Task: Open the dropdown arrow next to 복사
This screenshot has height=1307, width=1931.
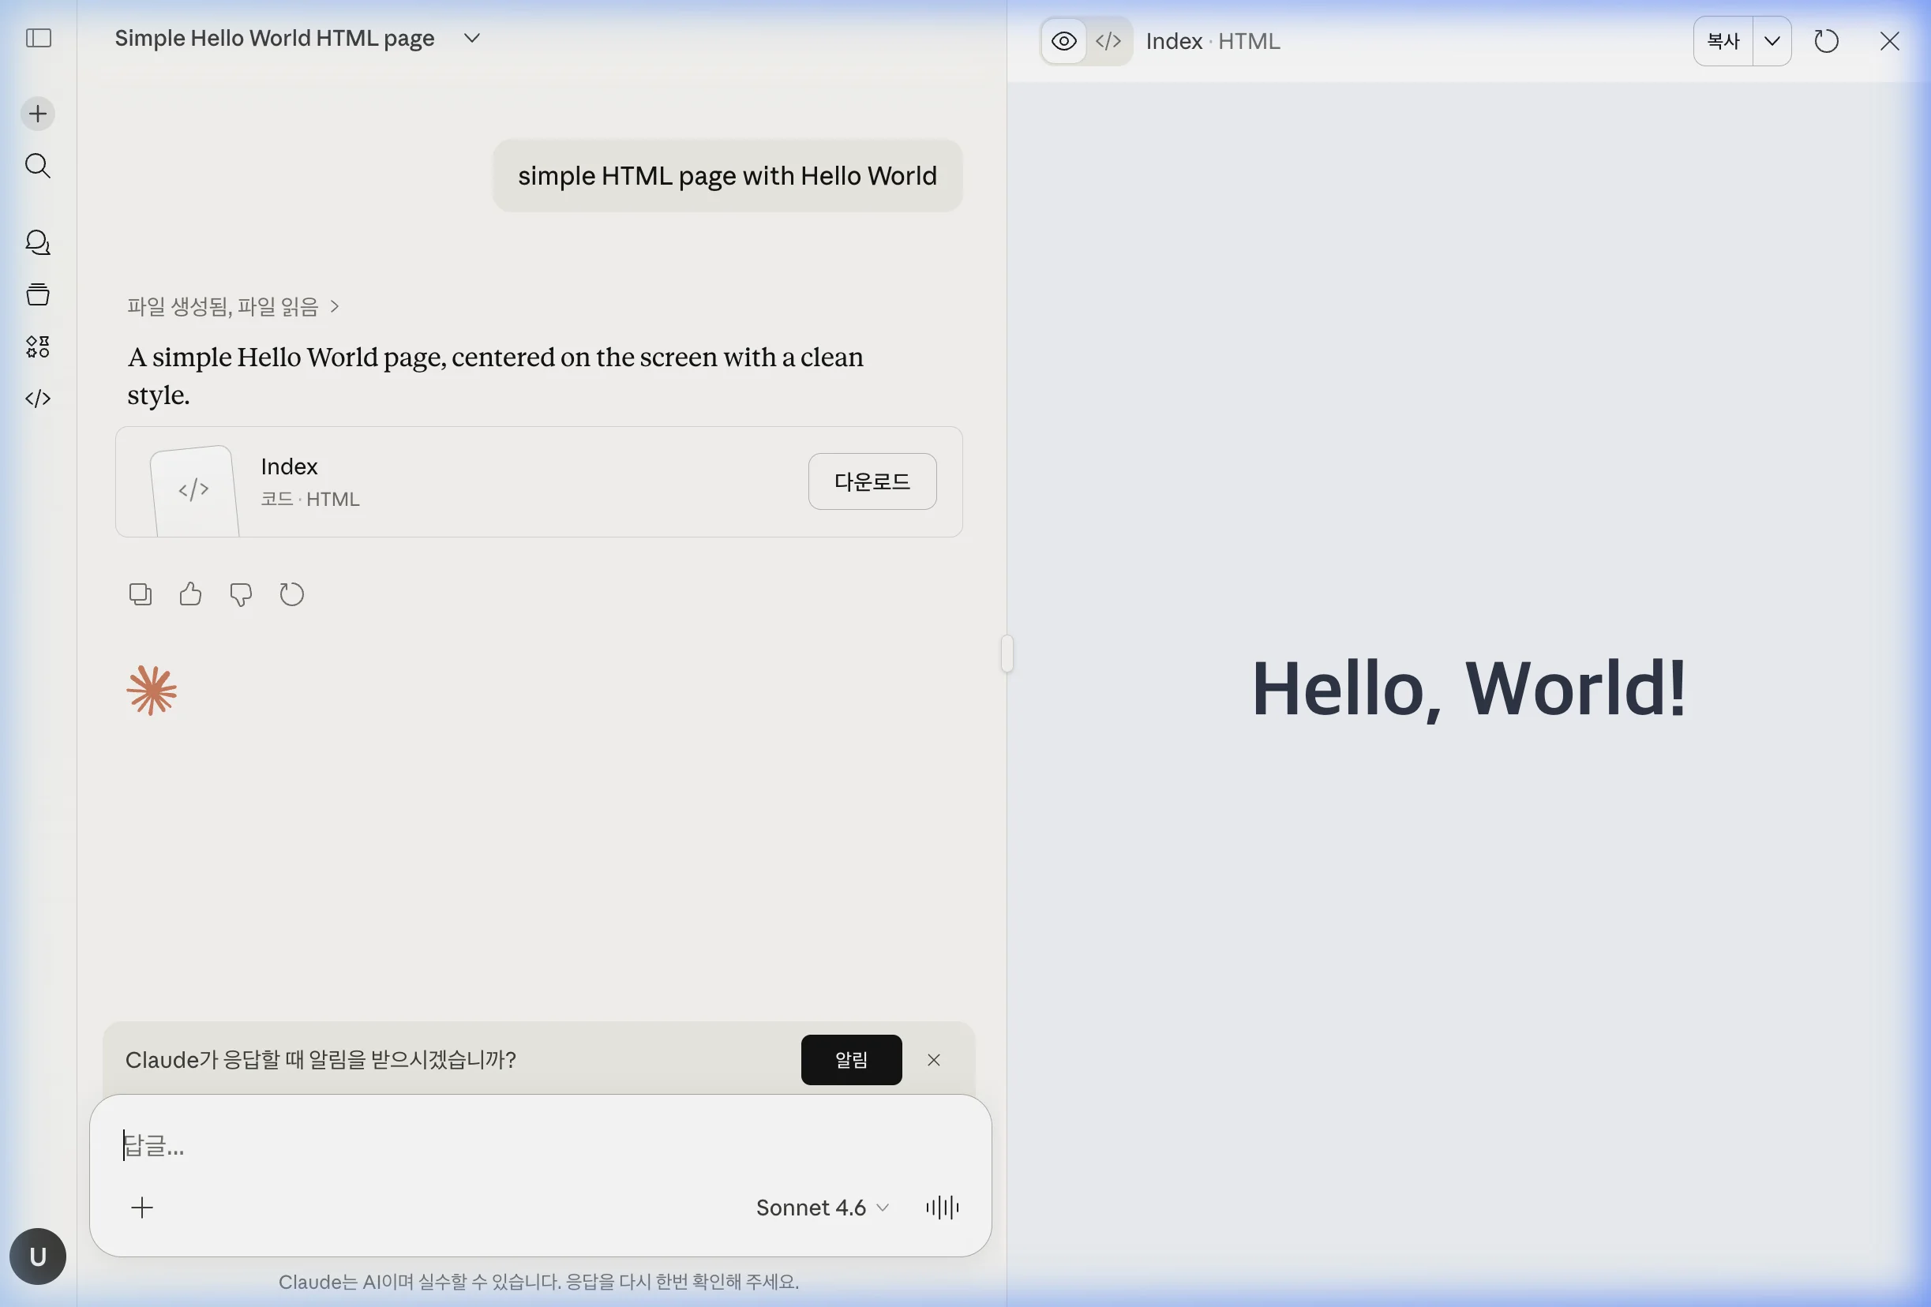Action: tap(1772, 41)
